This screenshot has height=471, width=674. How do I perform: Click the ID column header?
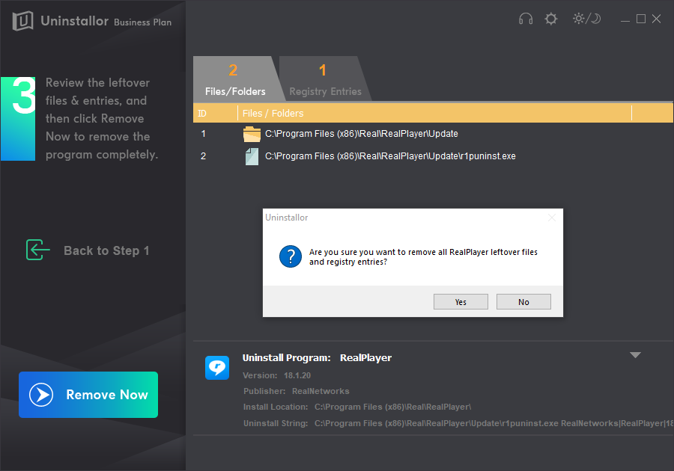[x=215, y=113]
